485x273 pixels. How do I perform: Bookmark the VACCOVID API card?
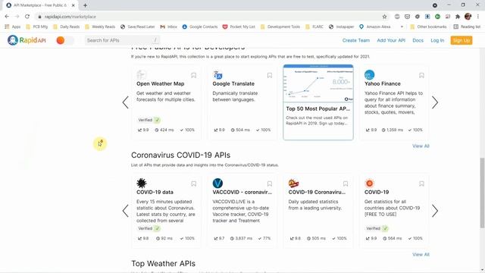click(270, 184)
